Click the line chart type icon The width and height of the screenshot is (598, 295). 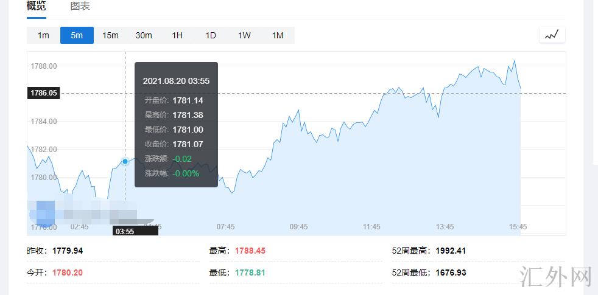(552, 35)
